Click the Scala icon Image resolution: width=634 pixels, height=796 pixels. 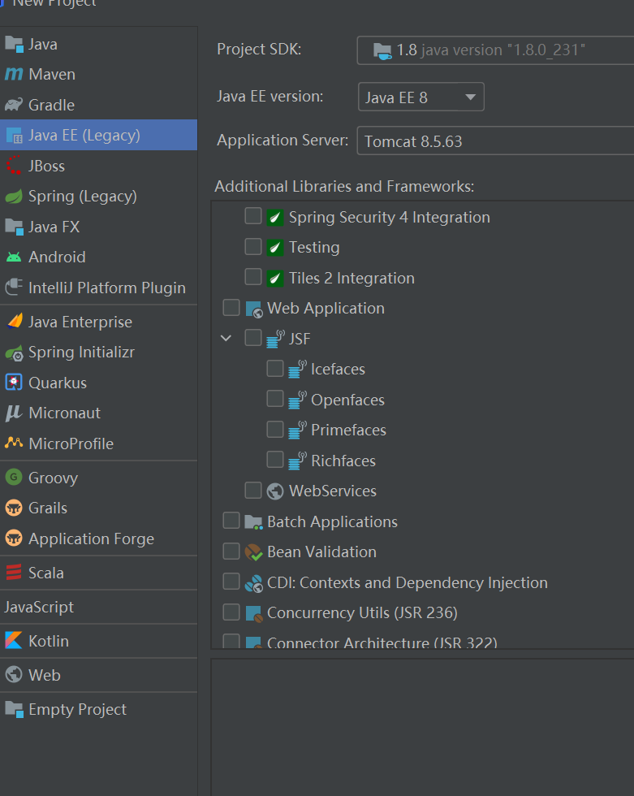pos(13,572)
